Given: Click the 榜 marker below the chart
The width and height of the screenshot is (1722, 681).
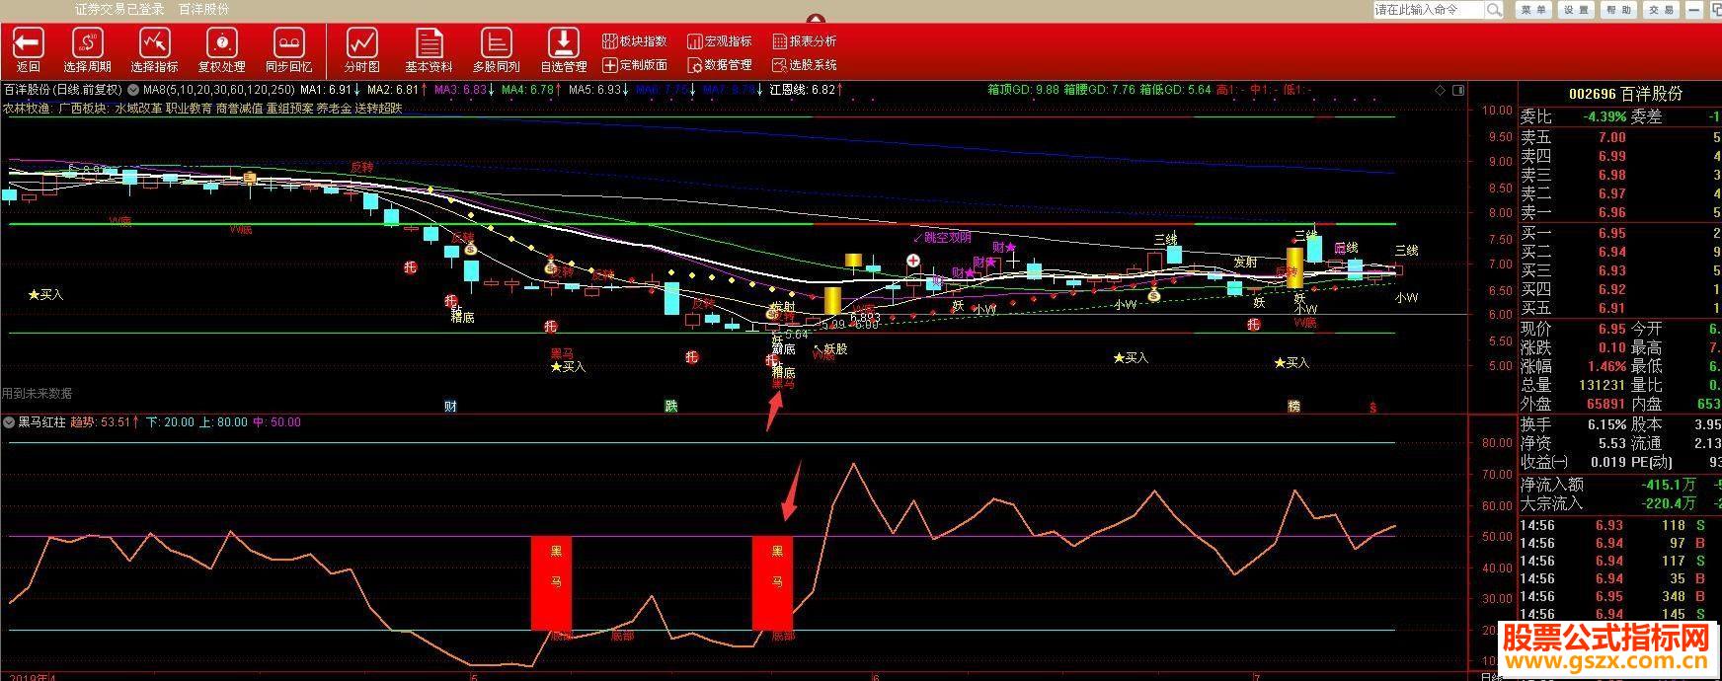Looking at the screenshot, I should [1293, 406].
